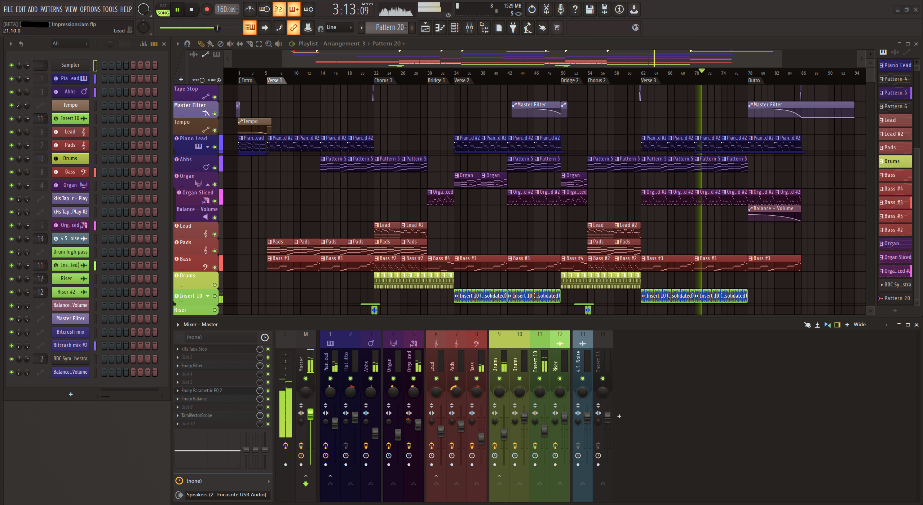Open the PATTERNS menu
Viewport: 923px width, 505px height.
pos(51,9)
